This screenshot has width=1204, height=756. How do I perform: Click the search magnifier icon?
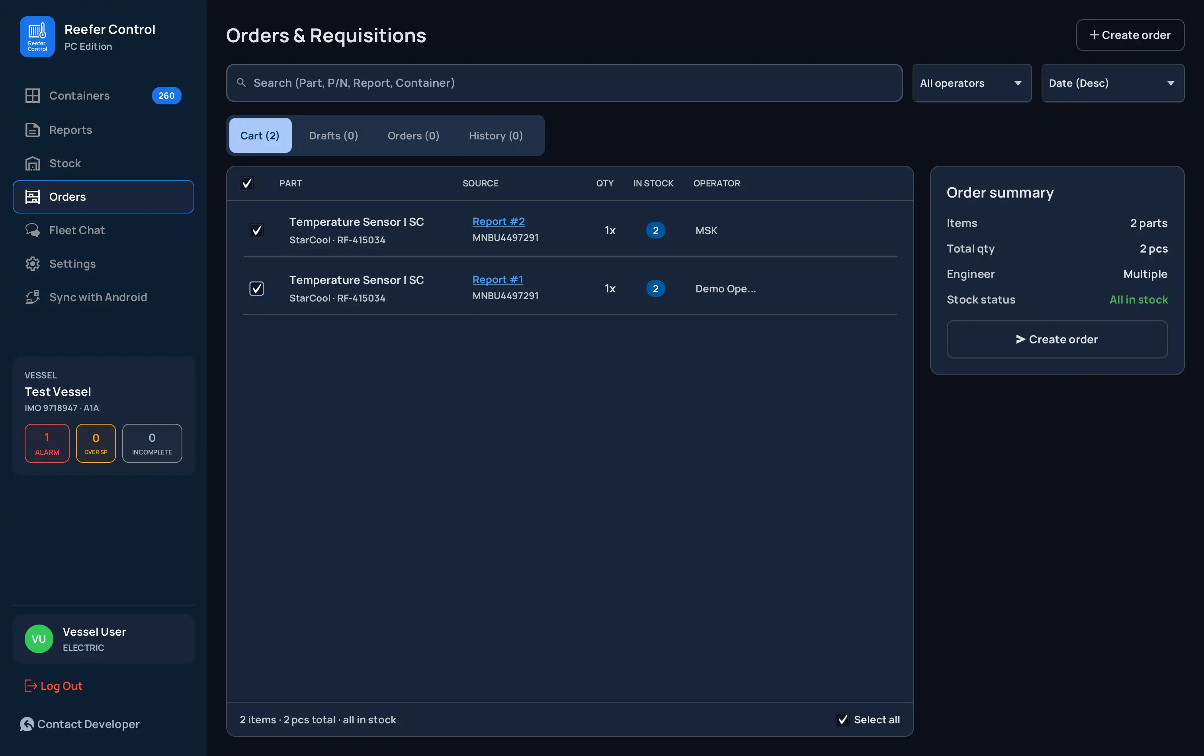[241, 83]
